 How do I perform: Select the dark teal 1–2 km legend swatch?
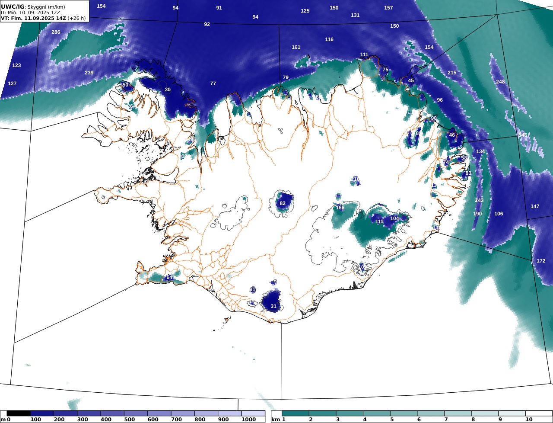click(x=296, y=413)
